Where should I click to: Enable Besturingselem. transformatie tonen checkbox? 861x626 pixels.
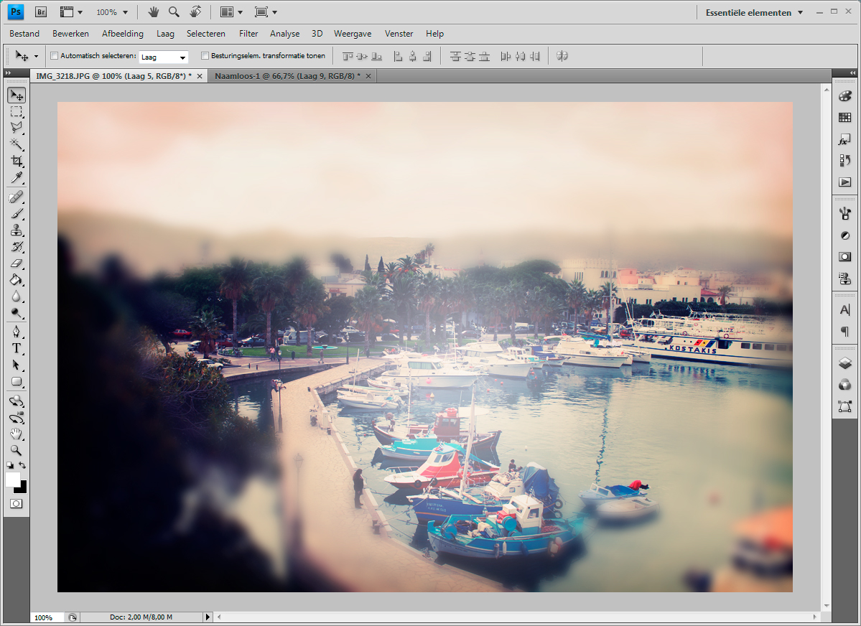(205, 55)
